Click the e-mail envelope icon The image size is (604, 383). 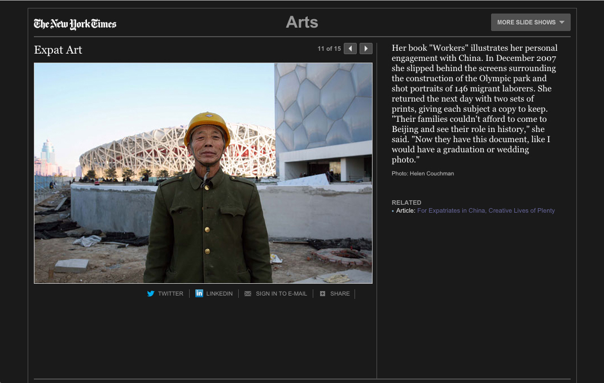[248, 293]
